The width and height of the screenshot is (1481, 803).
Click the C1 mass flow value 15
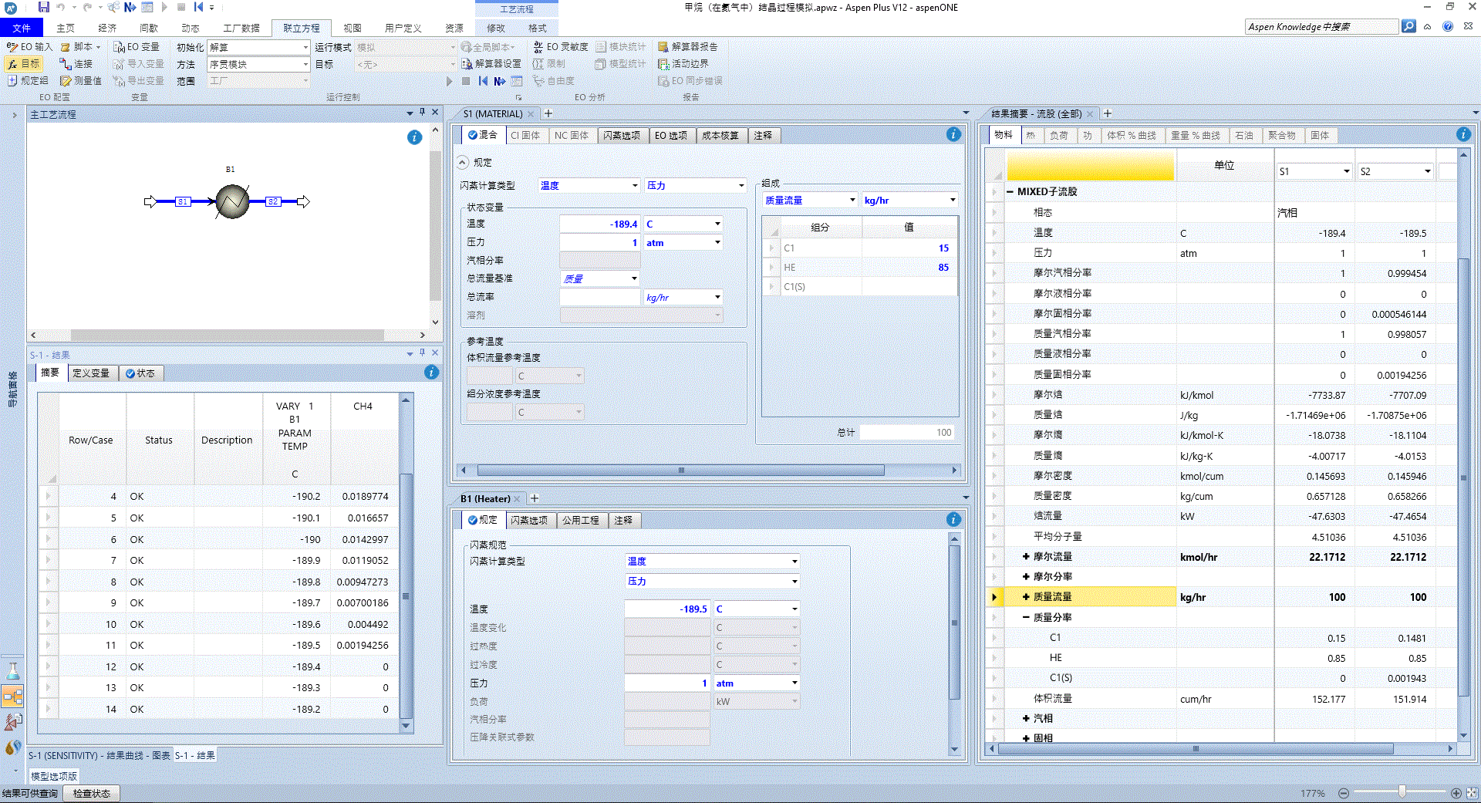click(x=909, y=248)
